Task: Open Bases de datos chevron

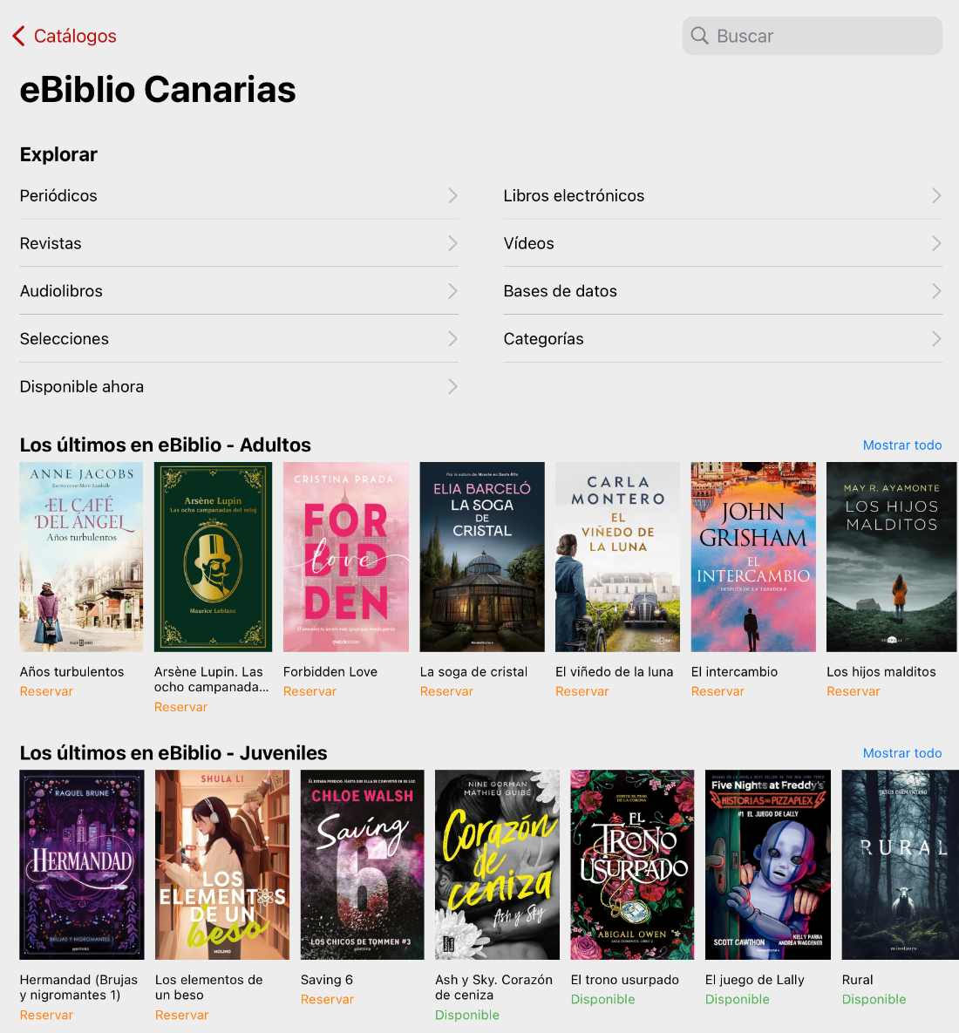Action: coord(936,291)
